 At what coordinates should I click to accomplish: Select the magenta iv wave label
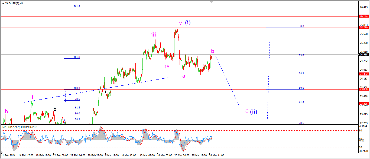coord(167,66)
